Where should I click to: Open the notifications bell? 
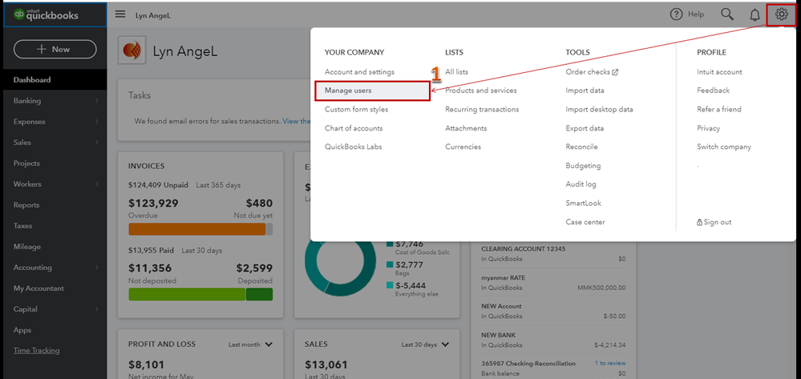pos(754,14)
